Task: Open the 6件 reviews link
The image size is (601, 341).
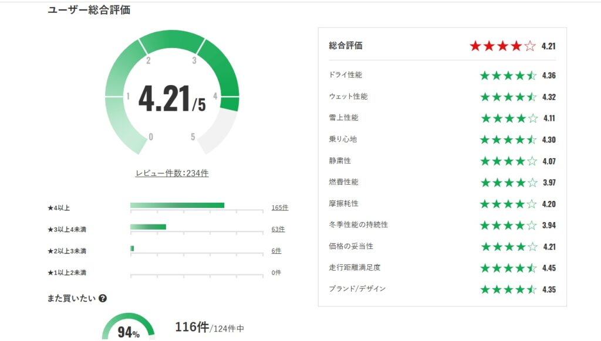Action: coord(276,251)
